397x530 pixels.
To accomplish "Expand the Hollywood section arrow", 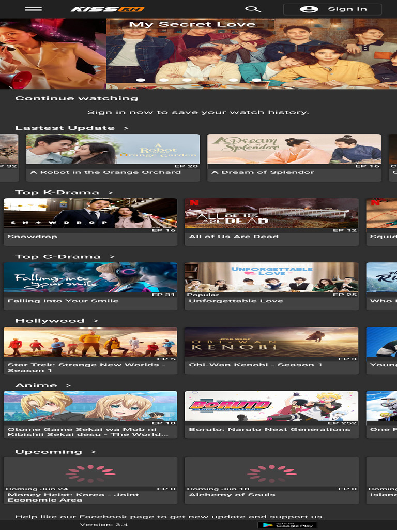I will [x=96, y=321].
